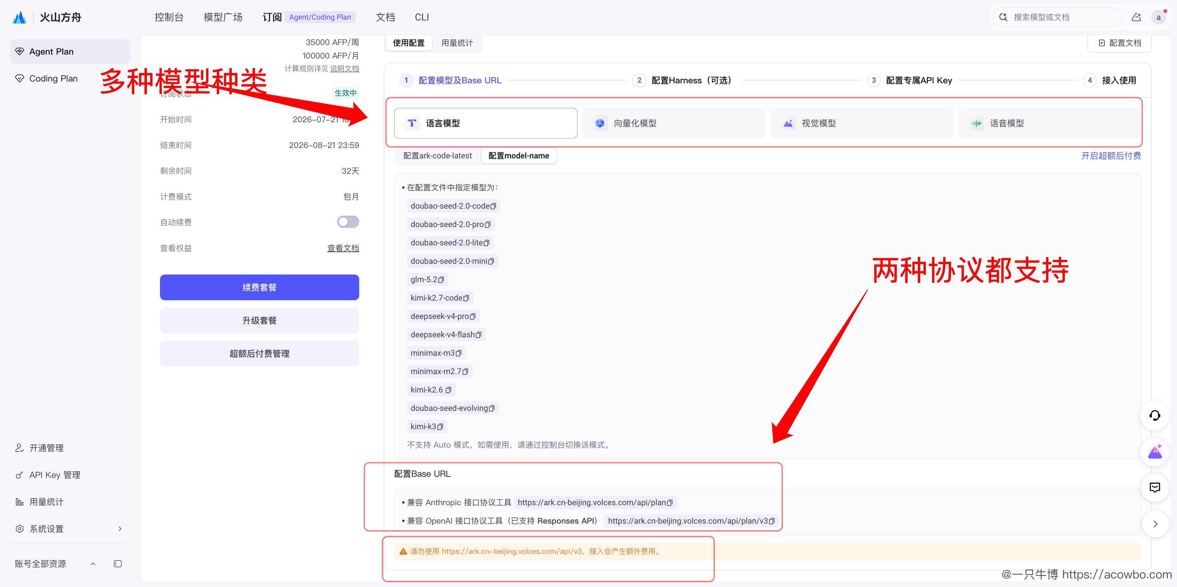
Task: Click the 续费套餐 button
Action: 259,287
